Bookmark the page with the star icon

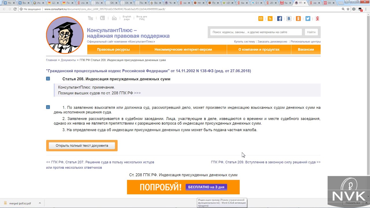[x=348, y=9]
